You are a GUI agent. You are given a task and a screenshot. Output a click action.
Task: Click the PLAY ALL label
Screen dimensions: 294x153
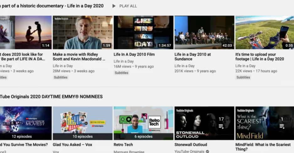point(128,6)
